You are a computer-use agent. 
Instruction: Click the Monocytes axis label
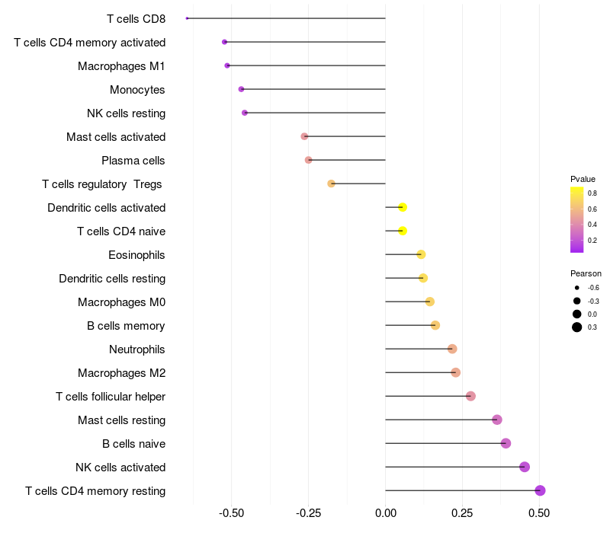point(137,90)
